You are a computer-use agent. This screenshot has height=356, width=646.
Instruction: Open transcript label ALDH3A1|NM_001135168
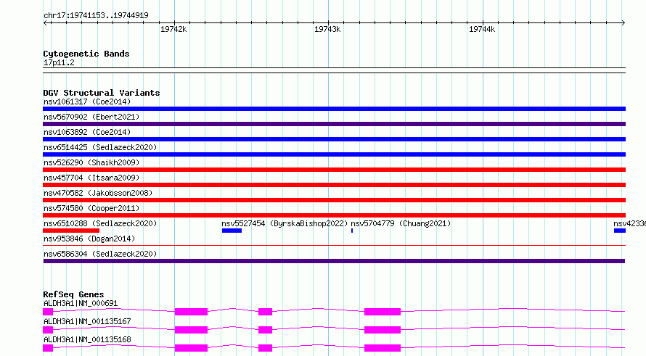[87, 339]
